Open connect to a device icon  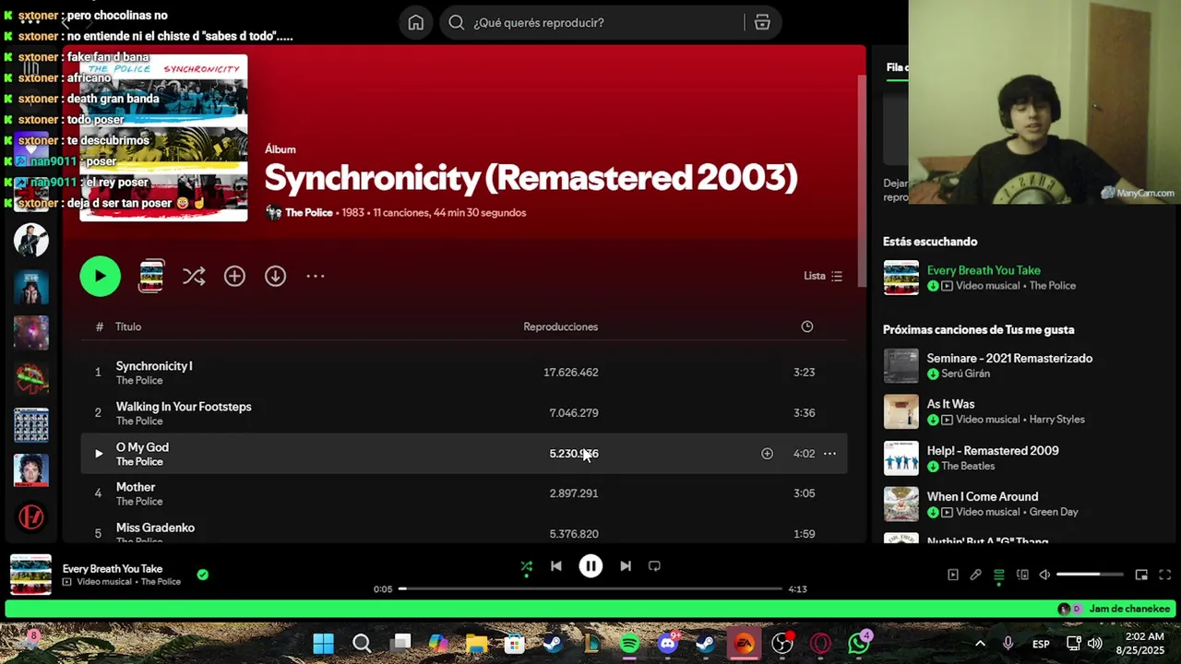pyautogui.click(x=1022, y=575)
